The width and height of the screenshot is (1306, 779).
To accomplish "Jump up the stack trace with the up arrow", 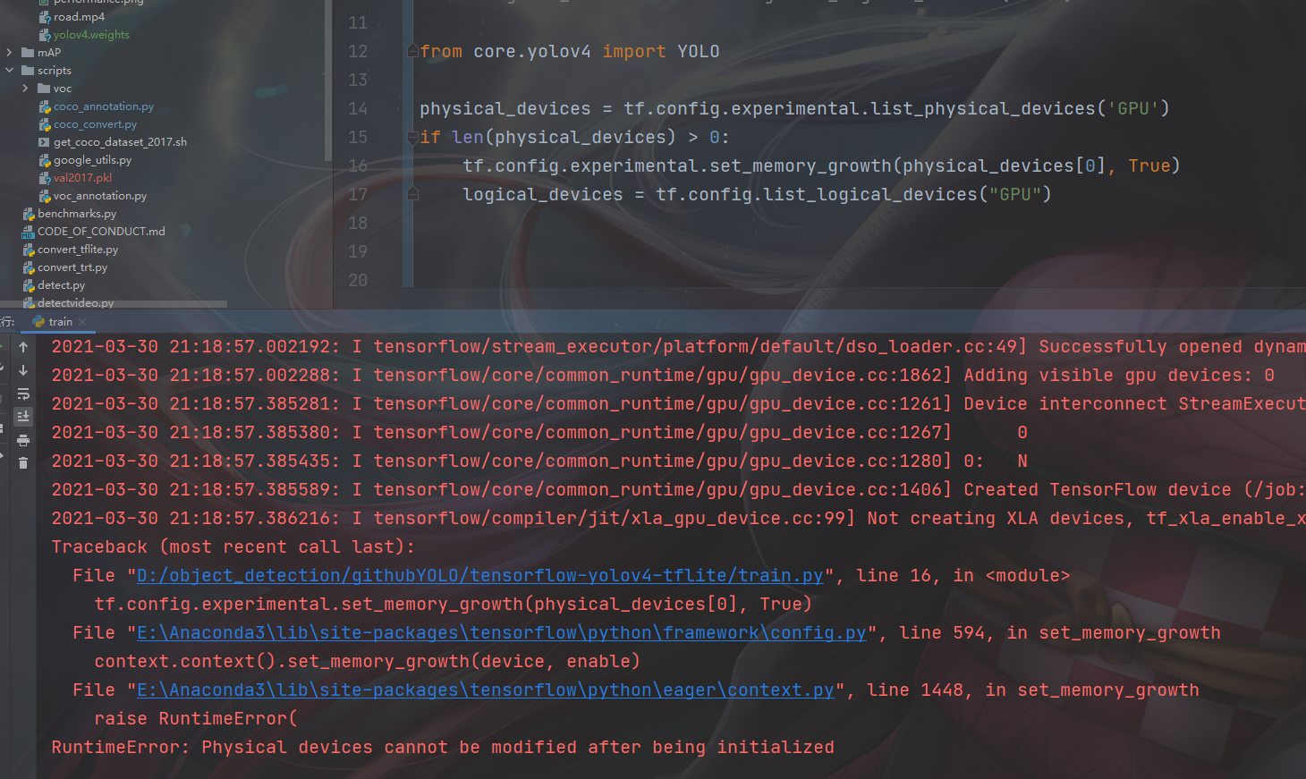I will click(x=23, y=346).
